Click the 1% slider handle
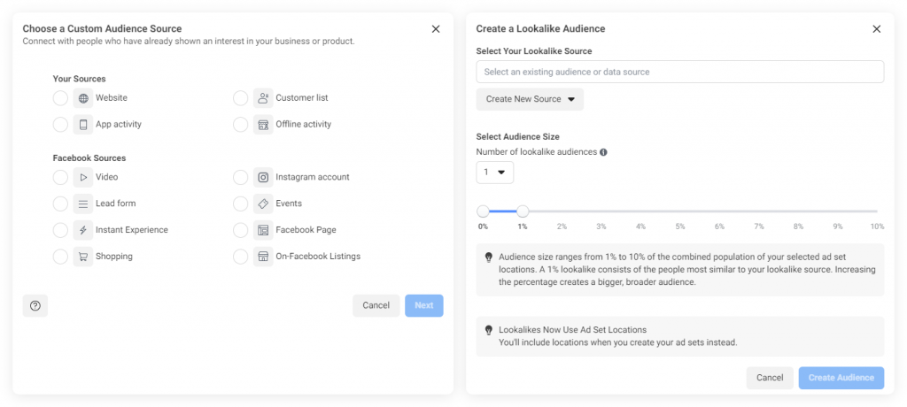The image size is (907, 407). pyautogui.click(x=523, y=211)
